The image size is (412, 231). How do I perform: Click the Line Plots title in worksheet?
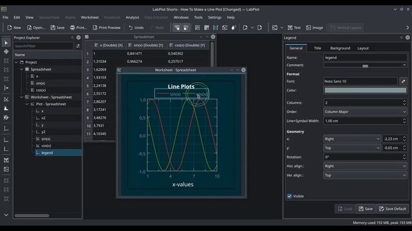[181, 87]
